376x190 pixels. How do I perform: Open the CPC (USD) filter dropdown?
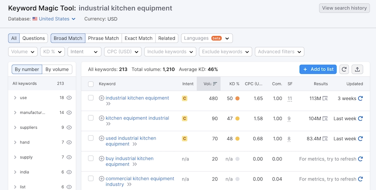pyautogui.click(x=123, y=52)
